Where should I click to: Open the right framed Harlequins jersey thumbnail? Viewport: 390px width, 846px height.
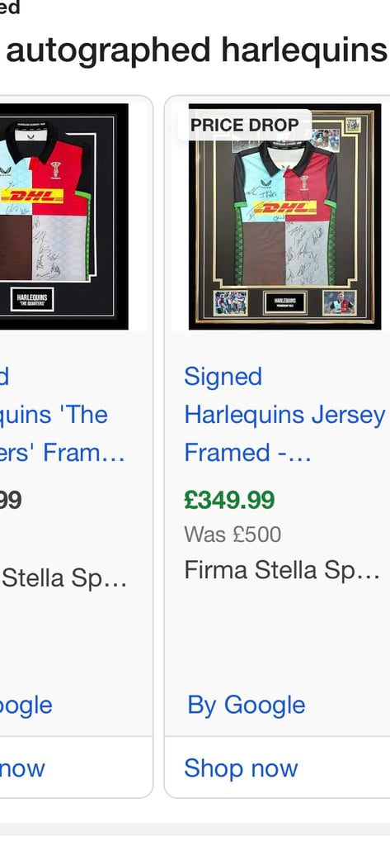(x=284, y=216)
